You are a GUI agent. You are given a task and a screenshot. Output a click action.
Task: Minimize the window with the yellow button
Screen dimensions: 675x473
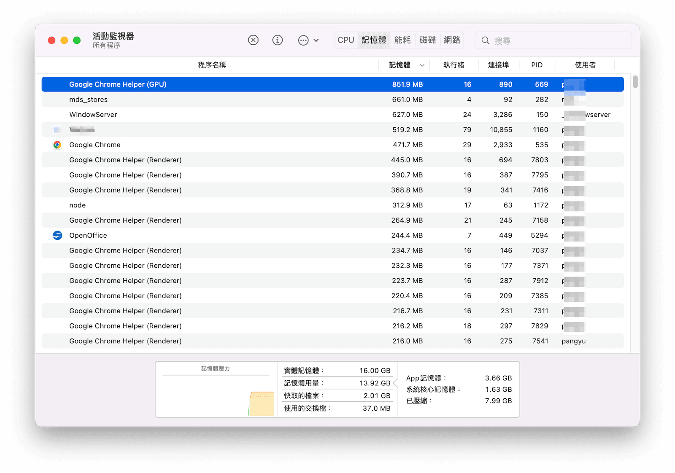[x=64, y=40]
